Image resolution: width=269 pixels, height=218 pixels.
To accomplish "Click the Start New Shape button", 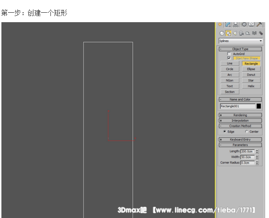I will coord(247,58).
